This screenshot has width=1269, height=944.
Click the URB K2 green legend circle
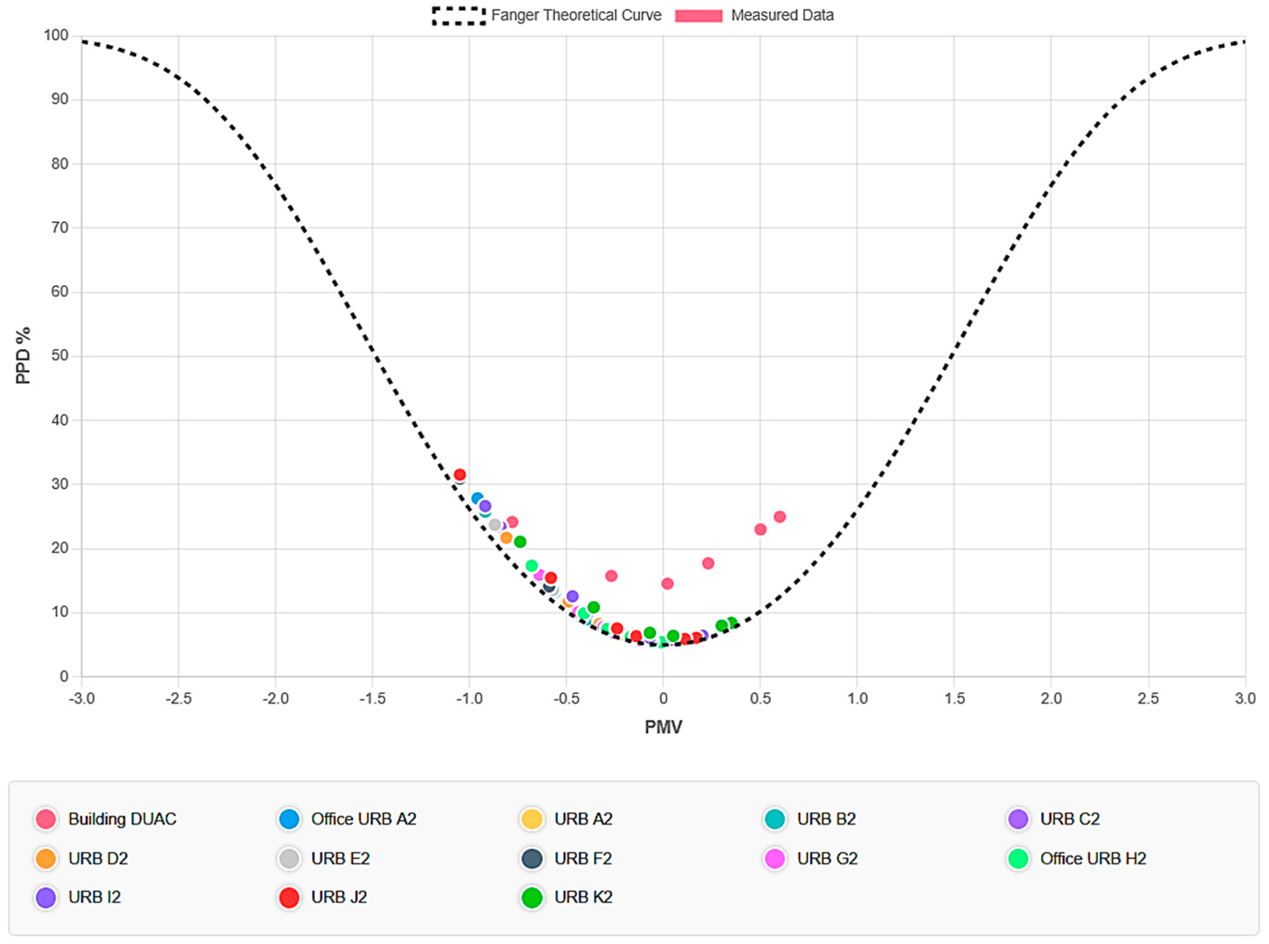pyautogui.click(x=531, y=897)
